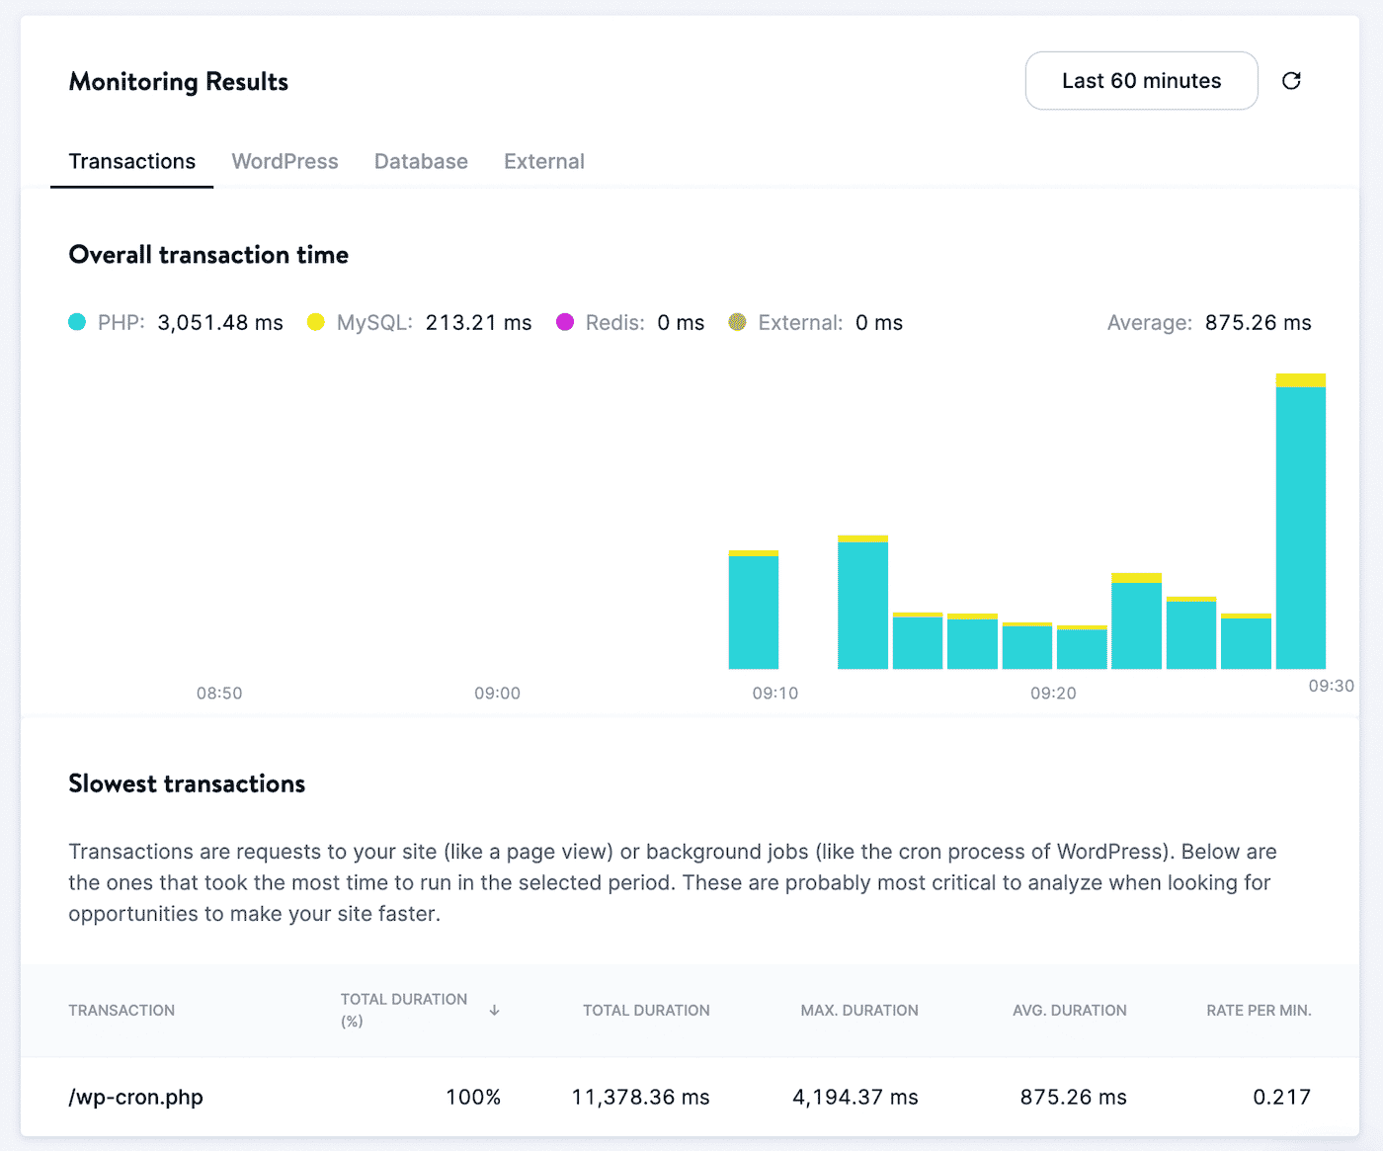Click the Total Duration column header in ms
Screen dimensions: 1383x1151
[646, 1010]
